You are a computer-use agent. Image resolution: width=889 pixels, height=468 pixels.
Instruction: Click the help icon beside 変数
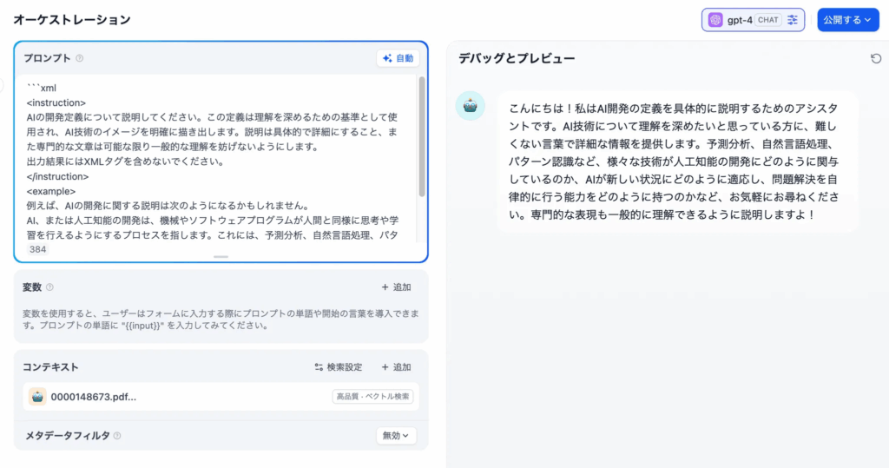click(49, 287)
